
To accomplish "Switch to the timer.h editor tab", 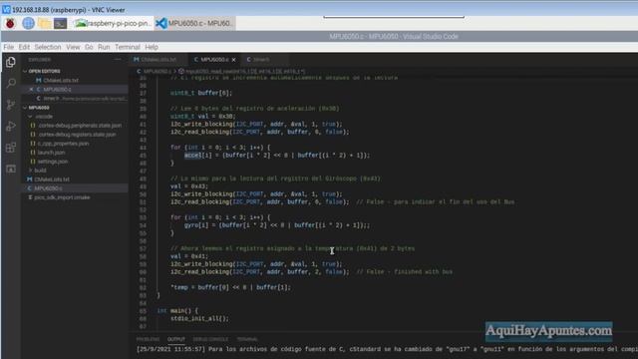I will 261,60.
